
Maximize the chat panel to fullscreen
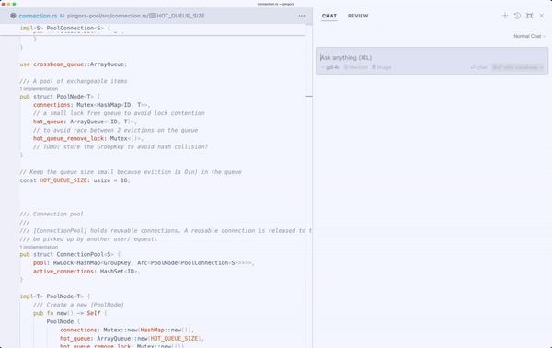529,16
